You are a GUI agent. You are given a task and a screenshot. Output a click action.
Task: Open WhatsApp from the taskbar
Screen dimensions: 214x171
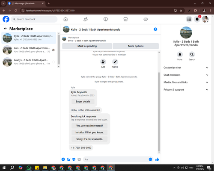pyautogui.click(x=29, y=168)
